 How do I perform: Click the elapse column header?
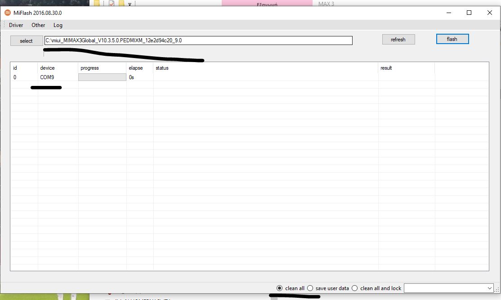coord(140,68)
